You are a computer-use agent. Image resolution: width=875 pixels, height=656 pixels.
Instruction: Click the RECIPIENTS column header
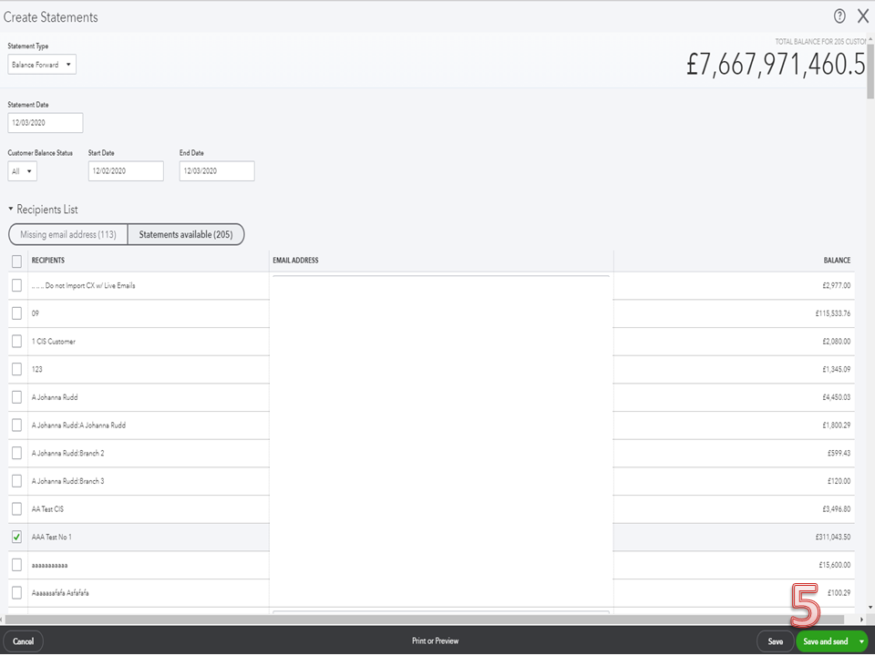48,261
